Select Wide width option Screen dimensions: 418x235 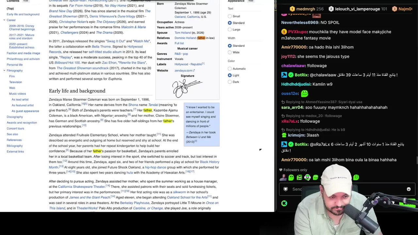pyautogui.click(x=230, y=52)
